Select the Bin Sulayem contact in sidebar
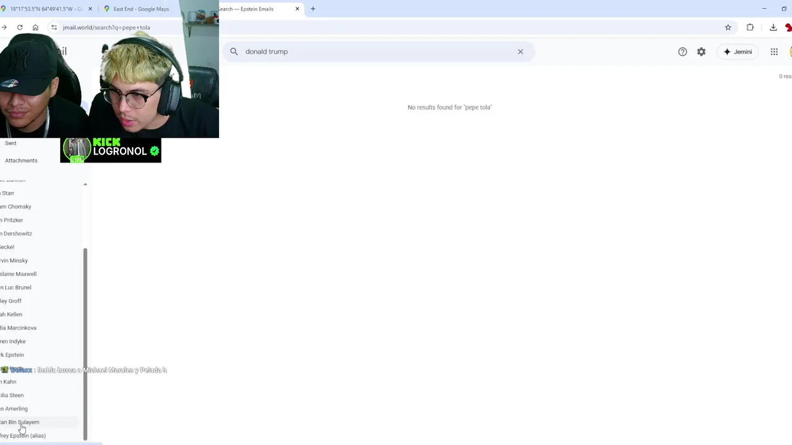The height and width of the screenshot is (445, 792). pos(19,423)
